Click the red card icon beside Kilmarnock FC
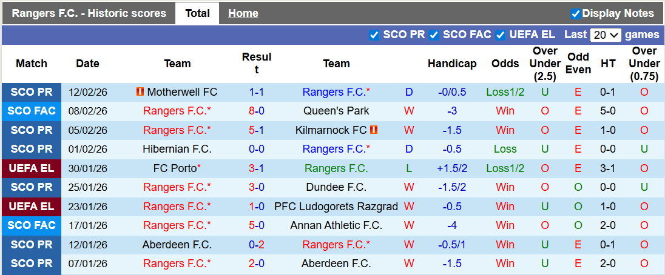 coord(374,130)
